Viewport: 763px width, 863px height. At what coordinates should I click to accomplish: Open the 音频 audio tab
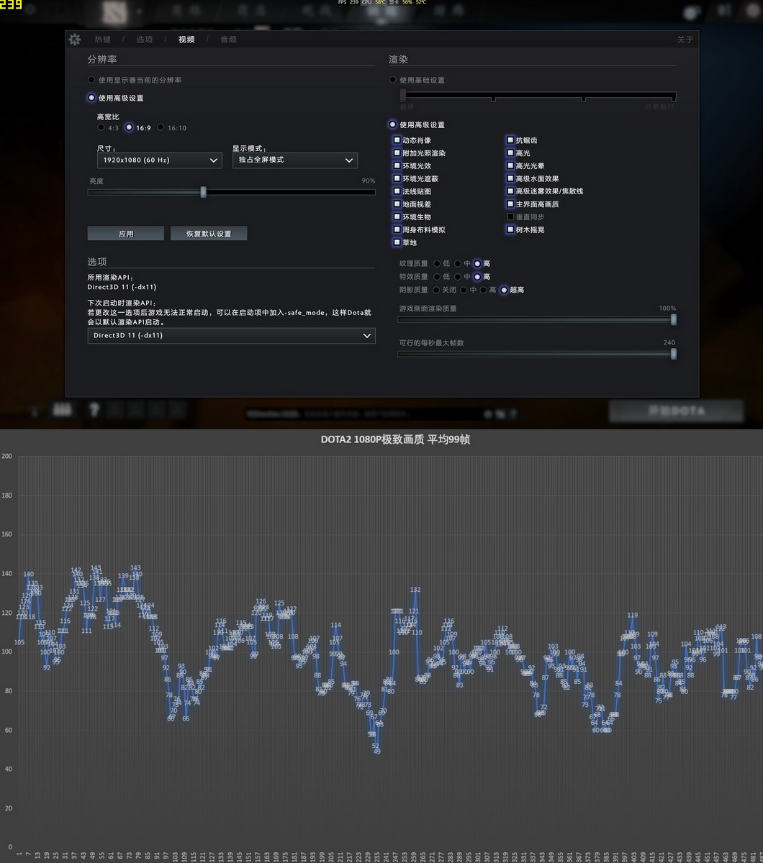click(x=228, y=40)
